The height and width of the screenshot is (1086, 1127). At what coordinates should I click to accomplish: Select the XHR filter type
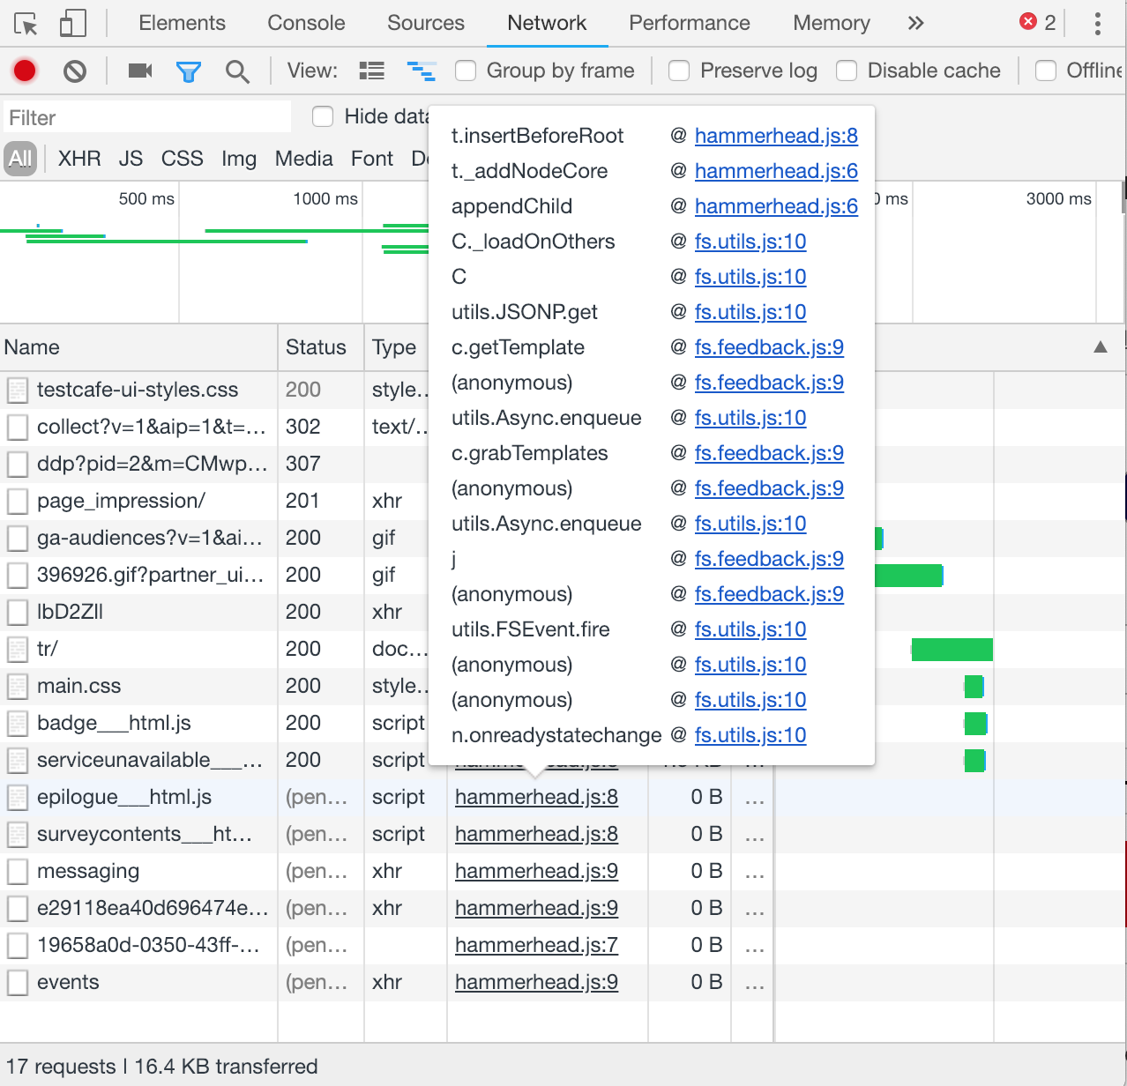[x=79, y=159]
